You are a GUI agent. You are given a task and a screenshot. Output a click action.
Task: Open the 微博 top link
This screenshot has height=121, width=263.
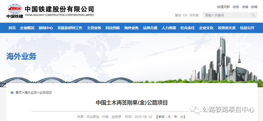point(245,7)
